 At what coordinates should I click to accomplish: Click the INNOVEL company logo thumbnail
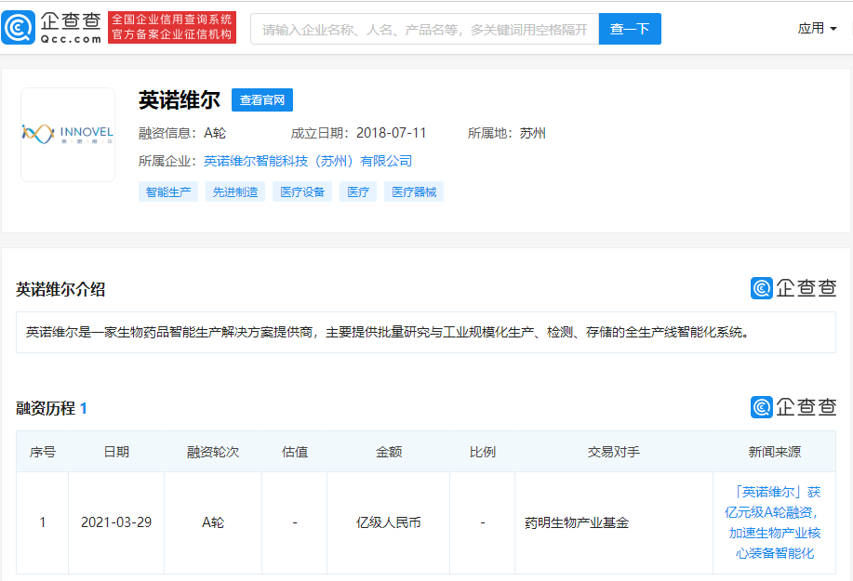tap(68, 134)
